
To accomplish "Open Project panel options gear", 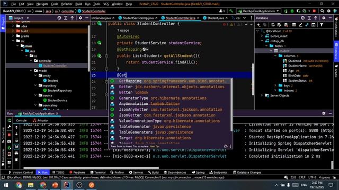I will (x=80, y=18).
